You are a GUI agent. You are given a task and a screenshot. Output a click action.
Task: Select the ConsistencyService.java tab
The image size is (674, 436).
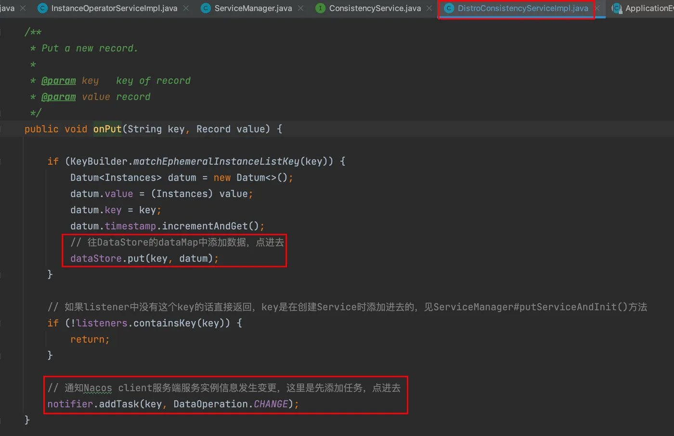(375, 8)
